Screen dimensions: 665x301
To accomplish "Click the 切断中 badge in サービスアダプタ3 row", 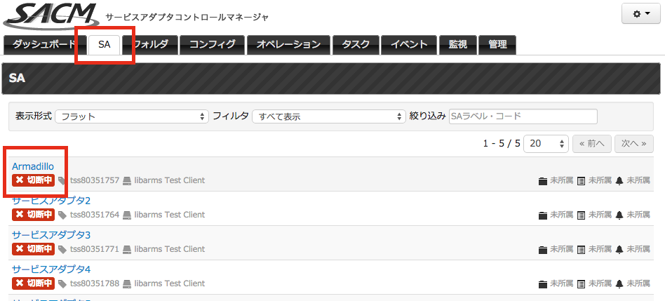I will [34, 249].
